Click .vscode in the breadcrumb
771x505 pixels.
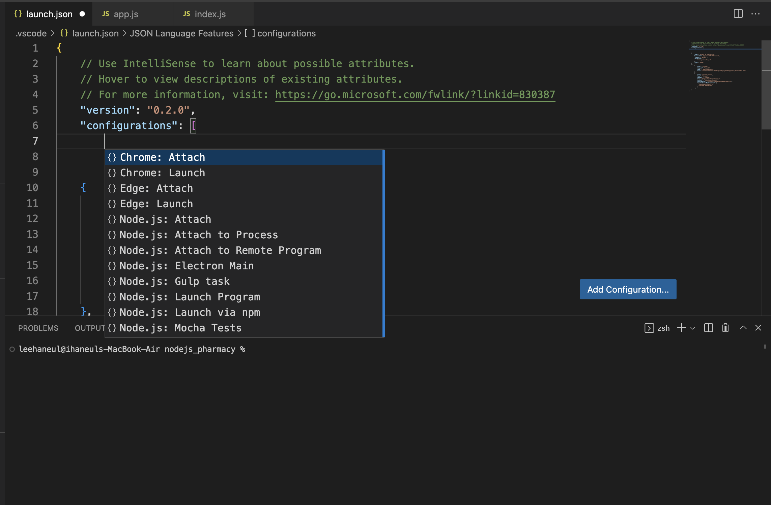[31, 33]
